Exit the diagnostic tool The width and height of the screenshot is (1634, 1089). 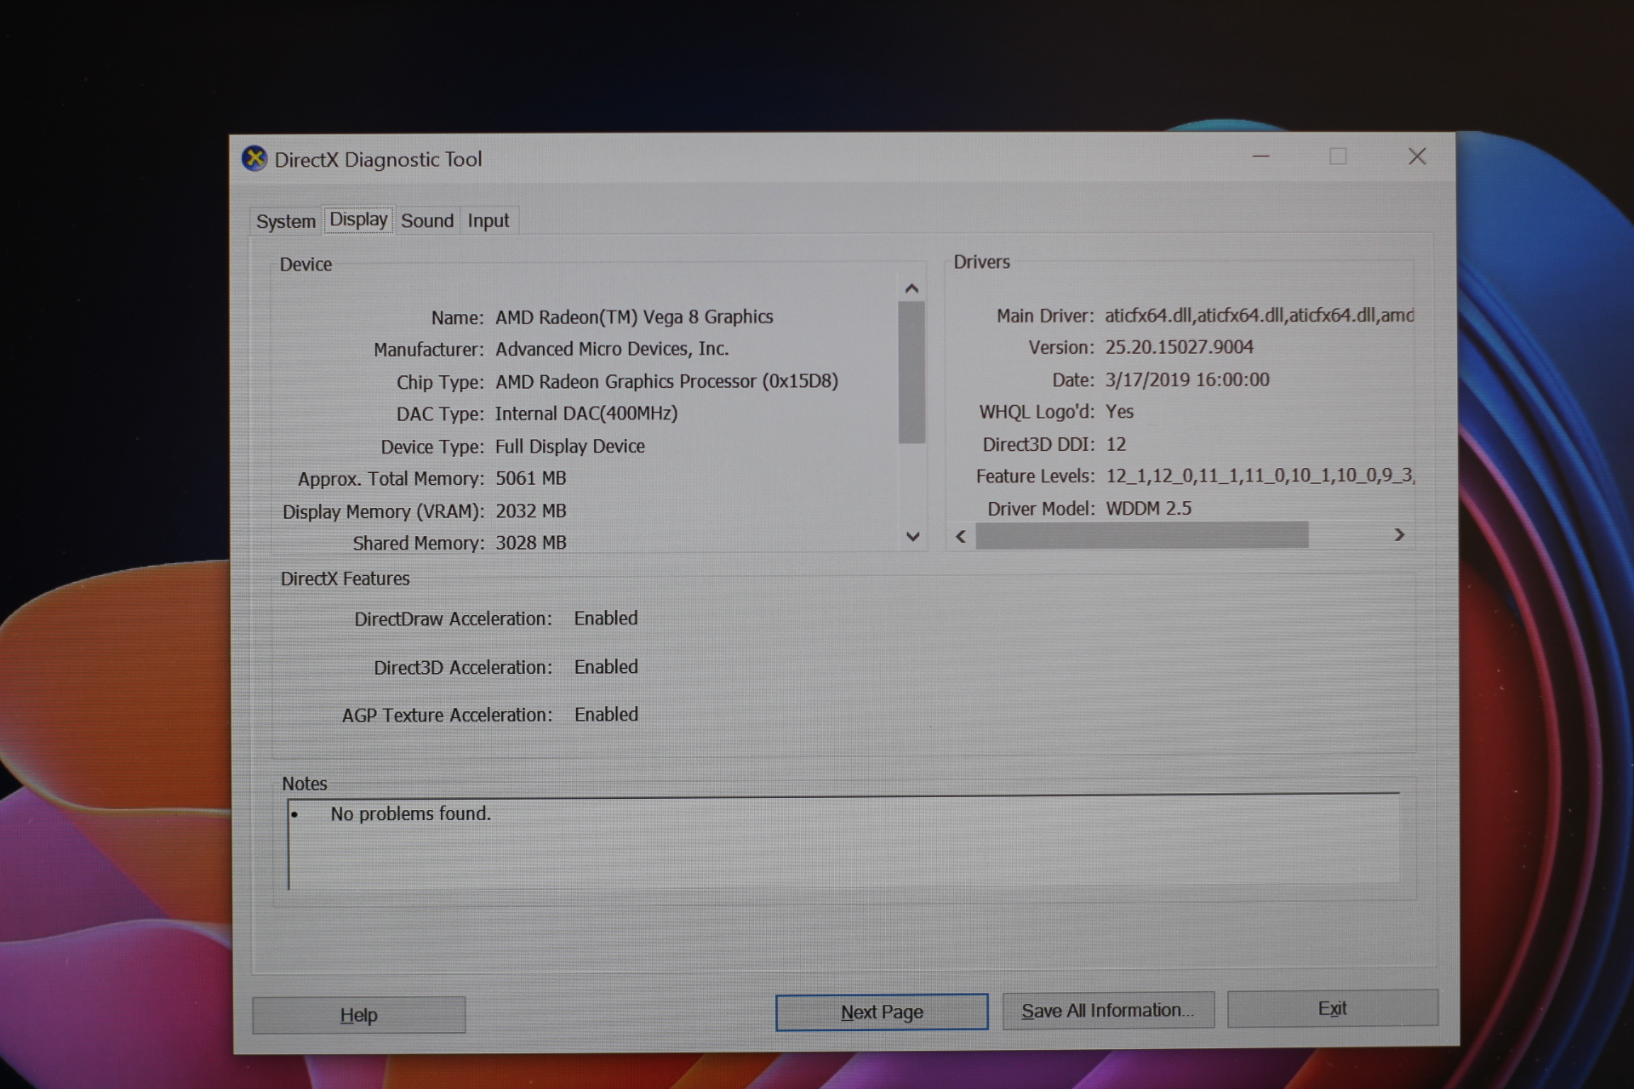coord(1332,1009)
